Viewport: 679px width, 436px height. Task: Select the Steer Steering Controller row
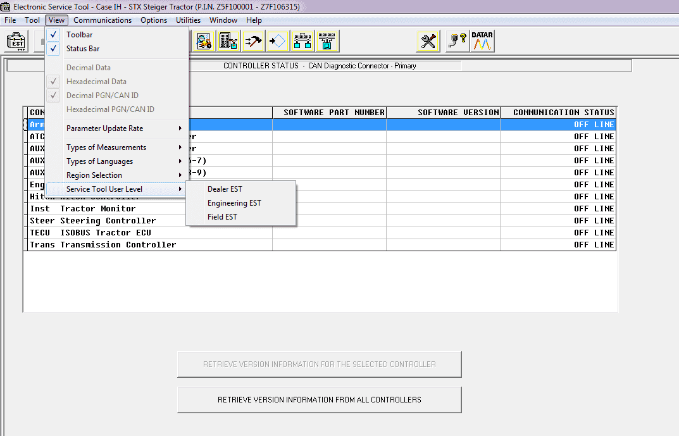pyautogui.click(x=321, y=221)
